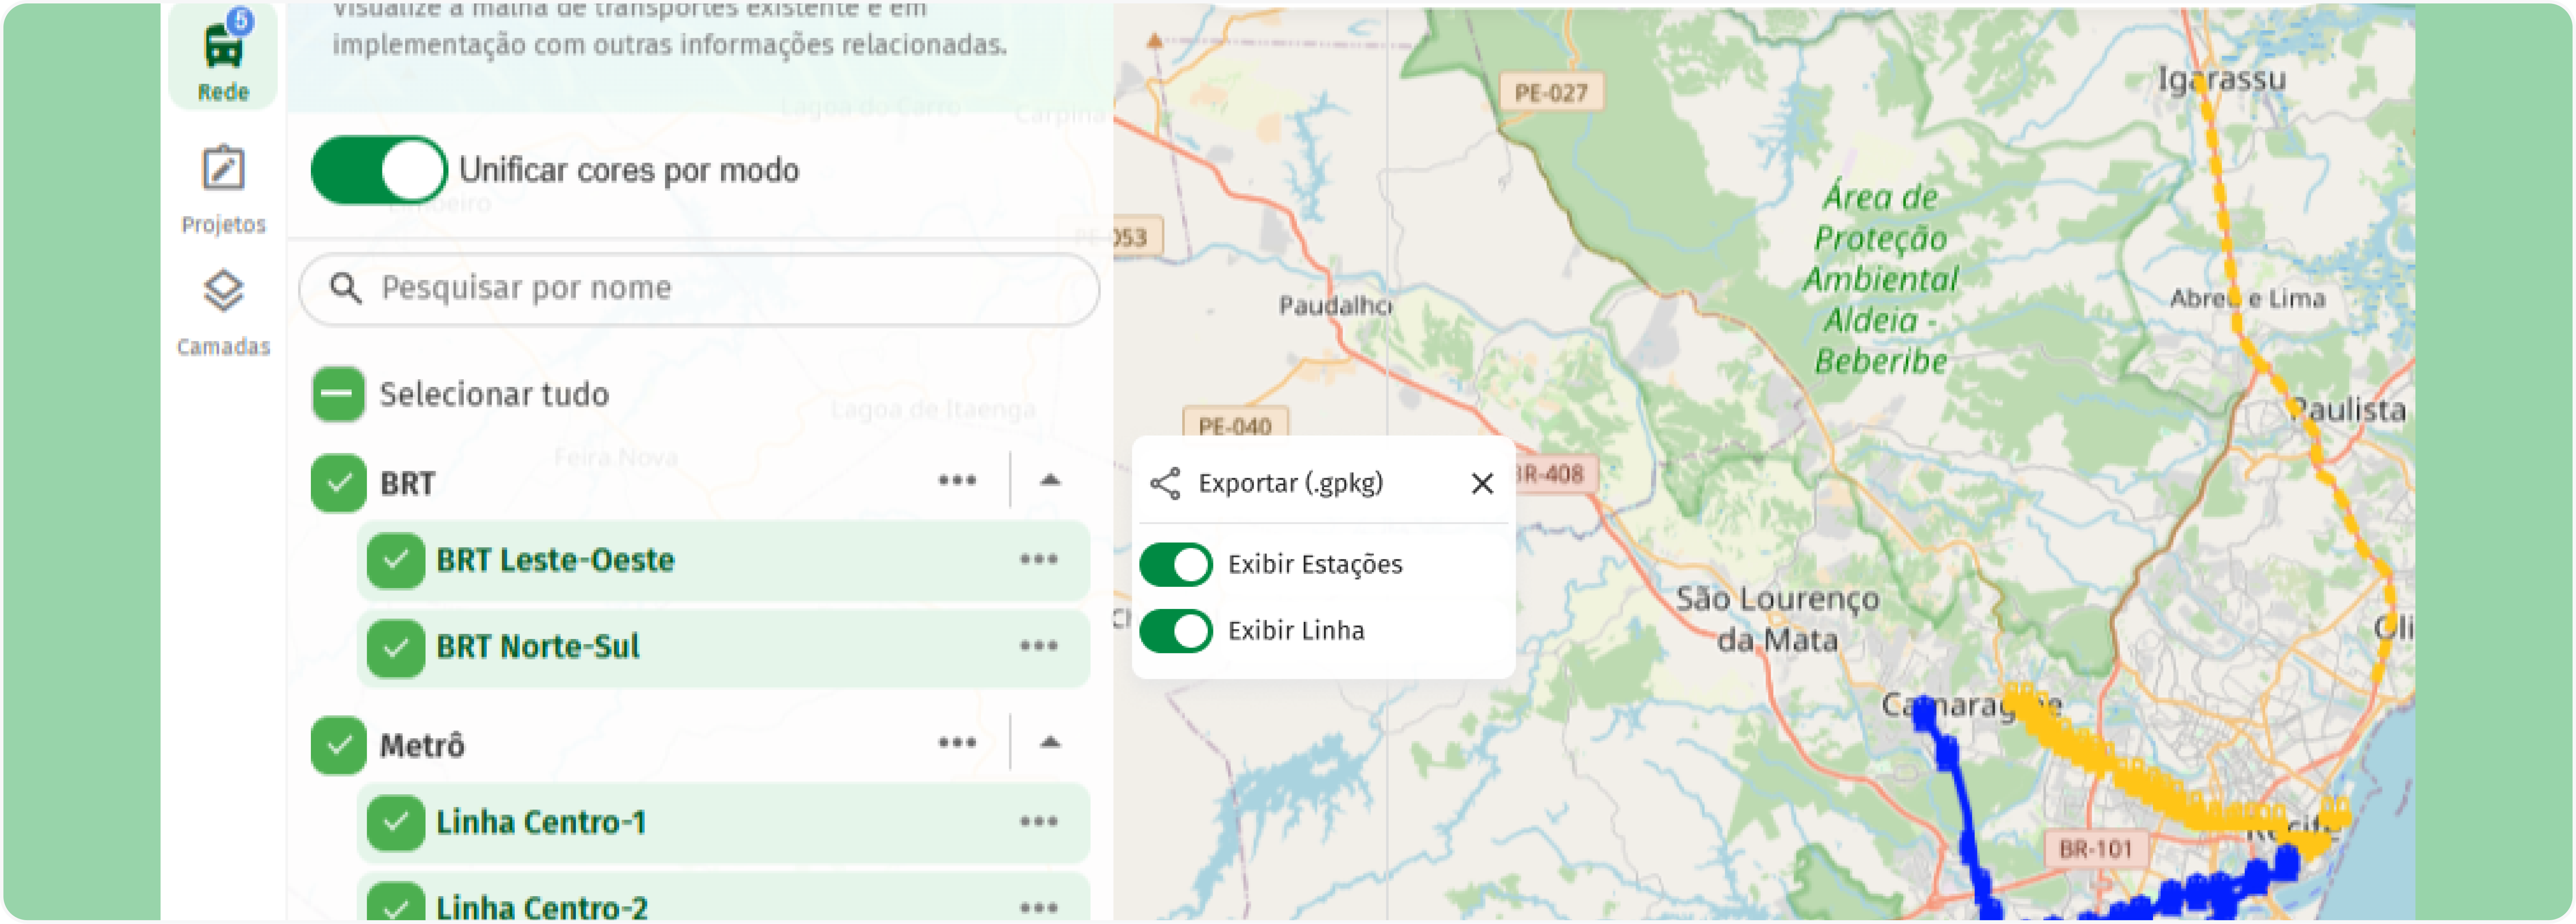The height and width of the screenshot is (924, 2576).
Task: Collapse the Metrô group
Action: (x=1049, y=743)
